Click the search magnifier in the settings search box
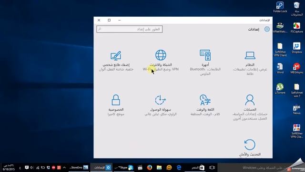Viewport: 305px width, 172px height. point(100,29)
